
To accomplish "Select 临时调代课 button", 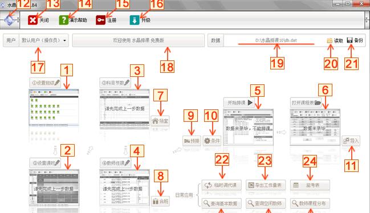I will [222, 185].
